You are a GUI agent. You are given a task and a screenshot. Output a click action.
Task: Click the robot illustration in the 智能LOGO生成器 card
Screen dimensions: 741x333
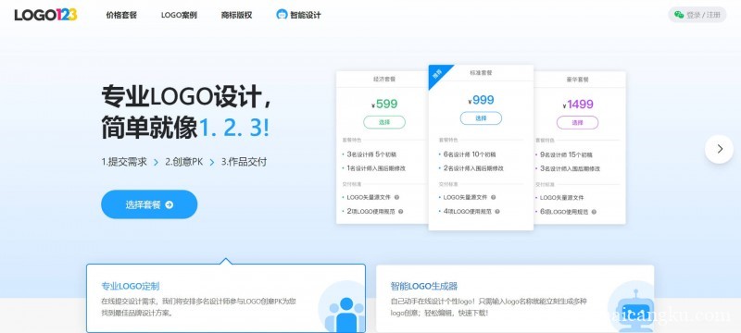pyautogui.click(x=636, y=310)
